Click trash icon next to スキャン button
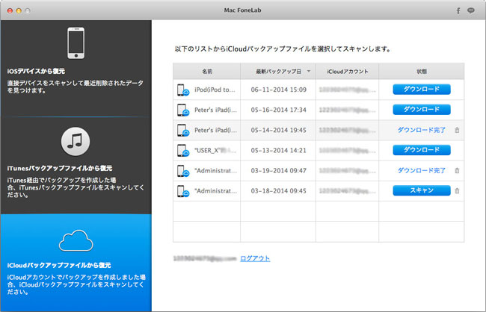The image size is (486, 312). click(x=457, y=191)
